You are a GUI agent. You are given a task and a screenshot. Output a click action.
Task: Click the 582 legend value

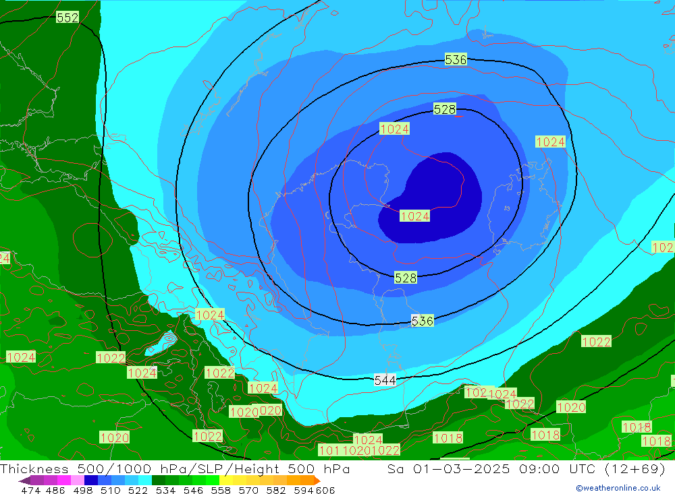click(276, 490)
